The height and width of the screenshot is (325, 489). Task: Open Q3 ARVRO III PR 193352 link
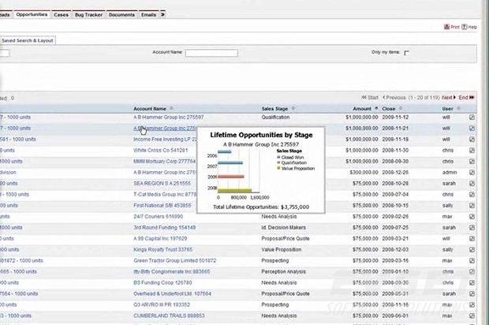pyautogui.click(x=162, y=304)
